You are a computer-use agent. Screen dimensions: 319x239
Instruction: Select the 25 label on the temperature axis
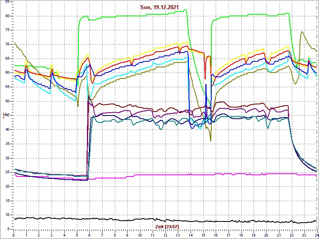pos(7,172)
